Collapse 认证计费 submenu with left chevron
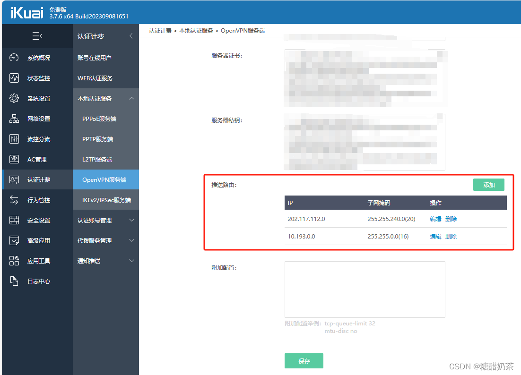 tap(131, 36)
